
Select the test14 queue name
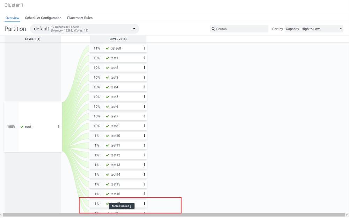pyautogui.click(x=115, y=174)
